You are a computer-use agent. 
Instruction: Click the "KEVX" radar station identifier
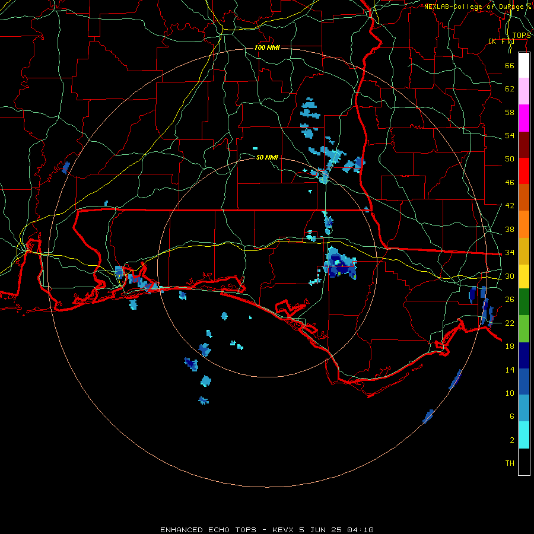pos(282,530)
